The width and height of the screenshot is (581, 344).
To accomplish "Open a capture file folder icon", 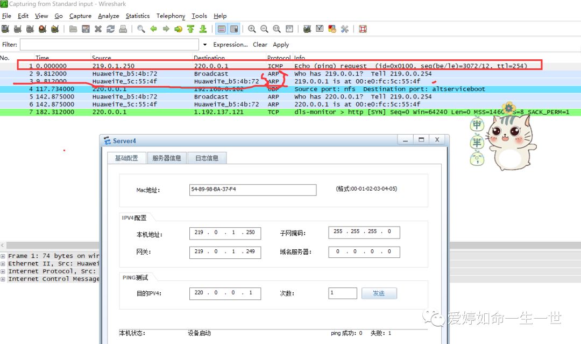I will [73, 29].
